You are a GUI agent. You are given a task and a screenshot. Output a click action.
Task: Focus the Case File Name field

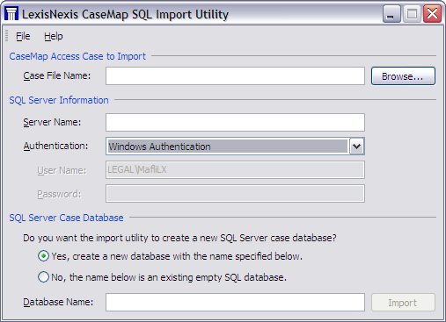click(235, 76)
